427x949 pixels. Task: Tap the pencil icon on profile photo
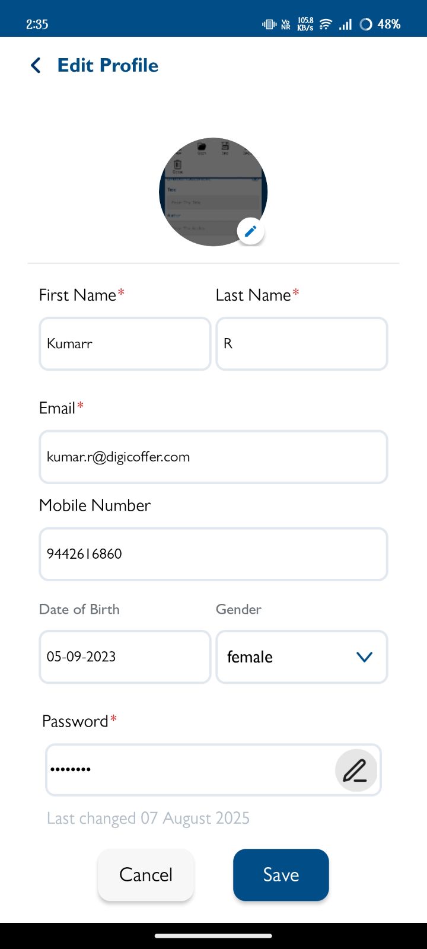coord(250,231)
